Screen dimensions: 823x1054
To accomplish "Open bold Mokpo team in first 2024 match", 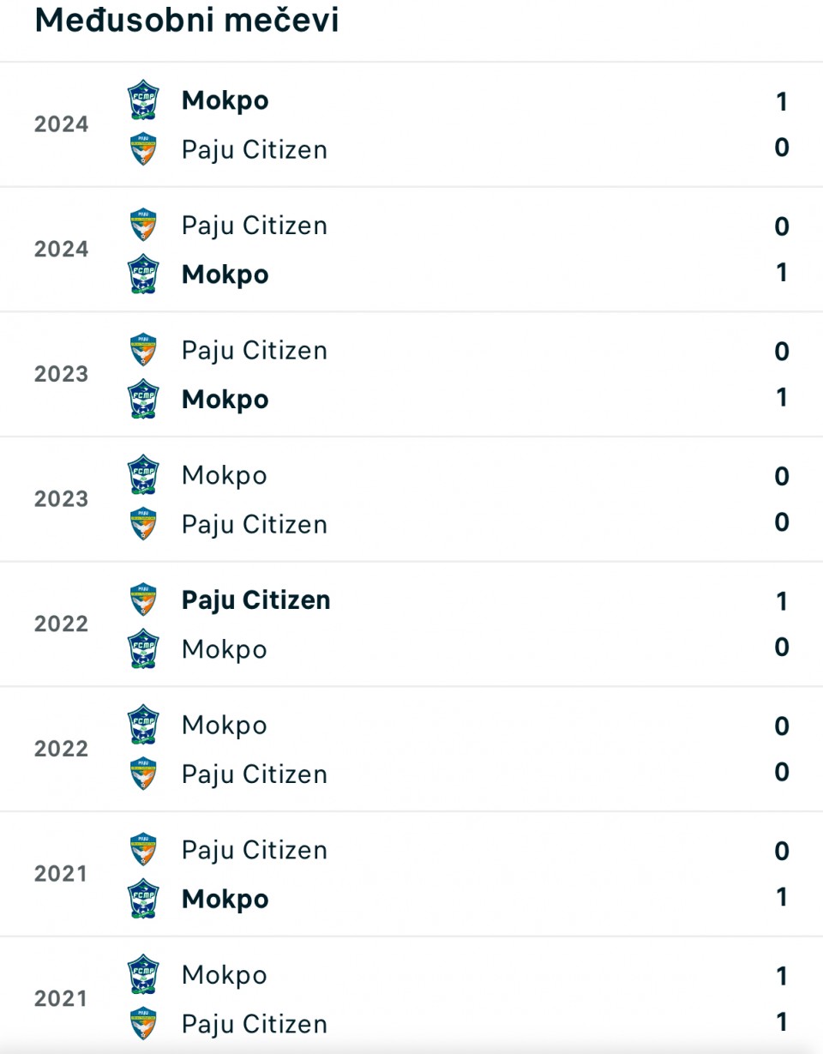I will click(225, 100).
